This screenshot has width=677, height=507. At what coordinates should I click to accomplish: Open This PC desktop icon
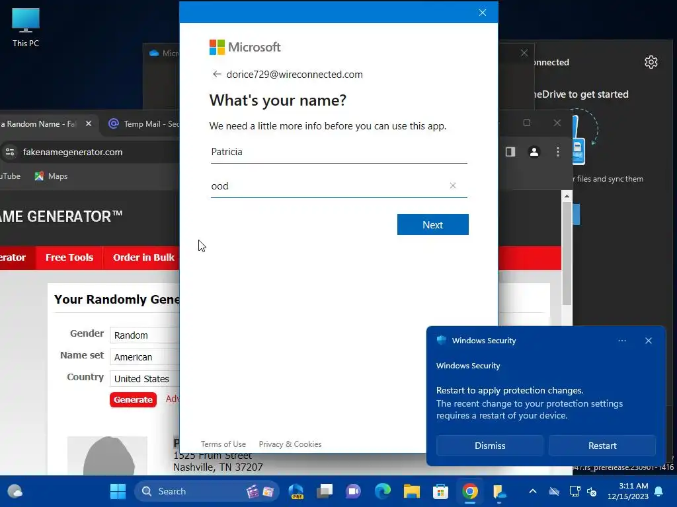[26, 27]
